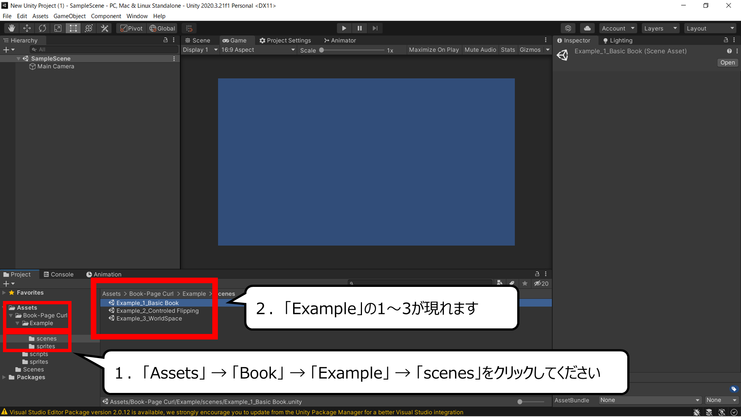Click the Open button in Inspector
This screenshot has width=741, height=417.
point(728,63)
